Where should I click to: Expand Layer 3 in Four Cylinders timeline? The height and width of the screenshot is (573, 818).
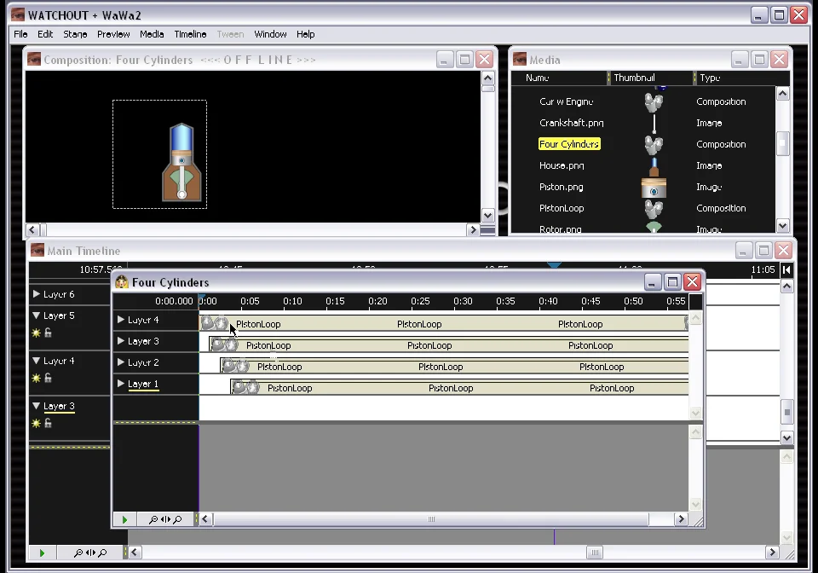point(120,341)
